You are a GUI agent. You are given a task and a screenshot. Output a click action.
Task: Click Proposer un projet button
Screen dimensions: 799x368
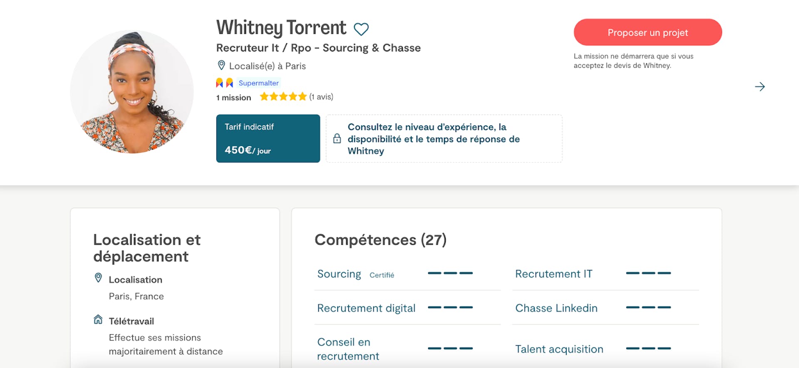[648, 32]
